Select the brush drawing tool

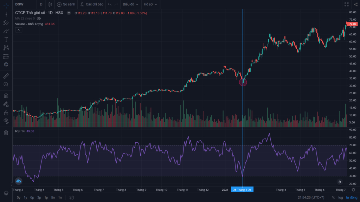coord(6,31)
